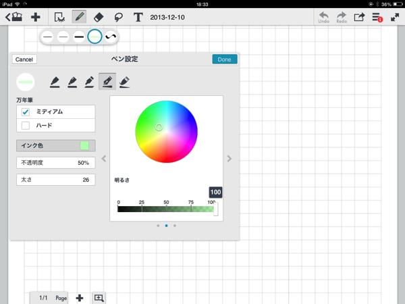
Task: Activate the Text tool
Action: (x=138, y=17)
